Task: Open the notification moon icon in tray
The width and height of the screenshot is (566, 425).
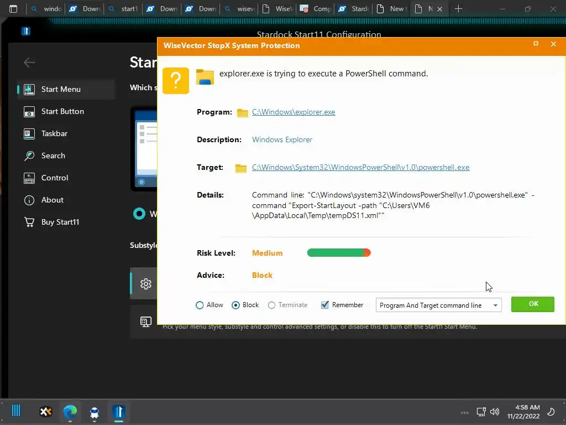Action: pos(551,412)
